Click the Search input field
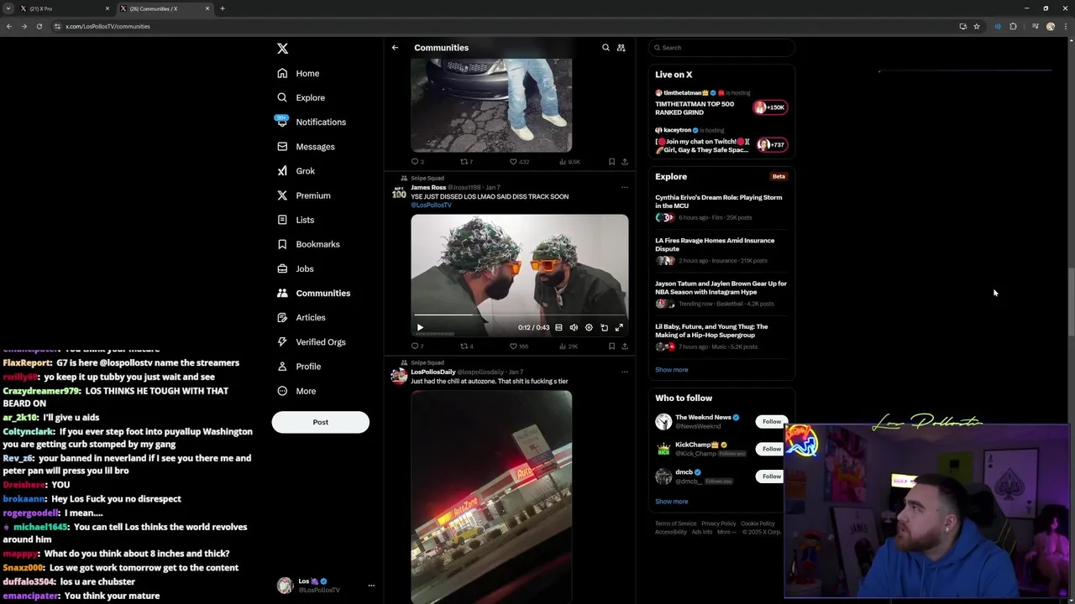This screenshot has width=1075, height=604. coord(721,48)
